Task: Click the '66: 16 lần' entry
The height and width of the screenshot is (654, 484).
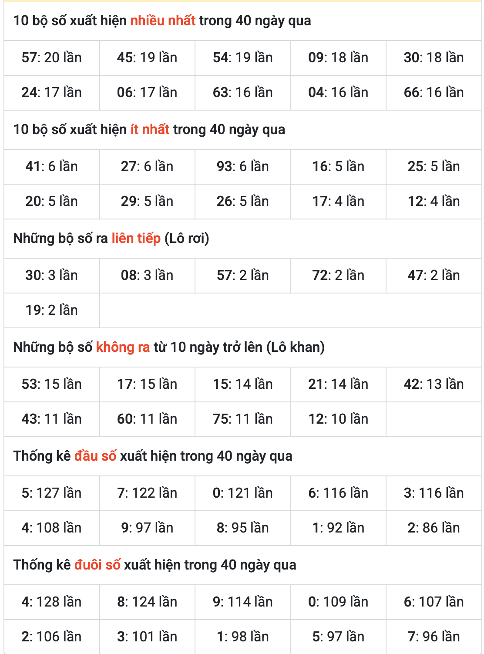Action: pyautogui.click(x=434, y=93)
